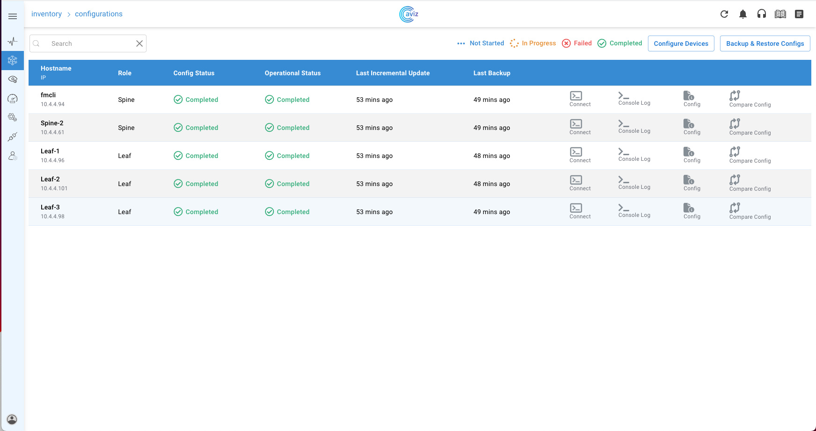Click the configurations breadcrumb
Viewport: 816px width, 431px height.
click(98, 14)
